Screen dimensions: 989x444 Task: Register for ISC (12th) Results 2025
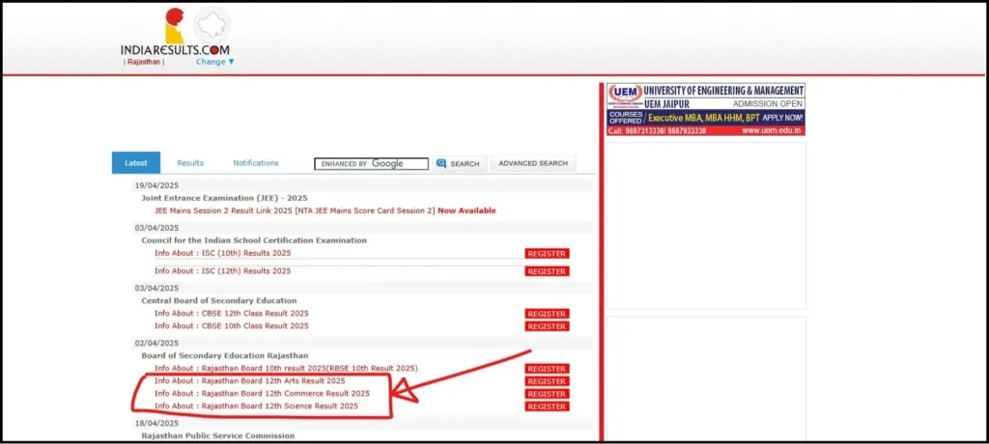547,271
